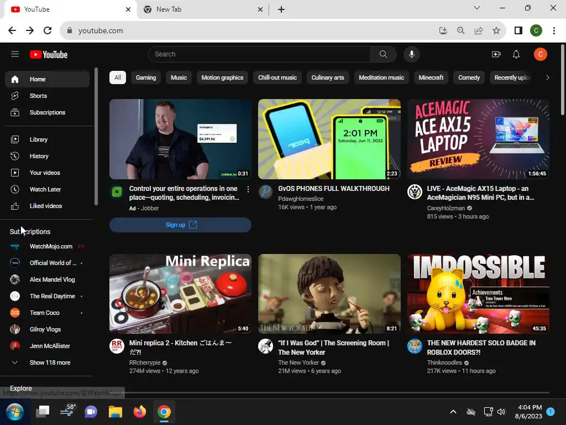This screenshot has height=425, width=566.
Task: Select the Meditation music chip
Action: (381, 77)
